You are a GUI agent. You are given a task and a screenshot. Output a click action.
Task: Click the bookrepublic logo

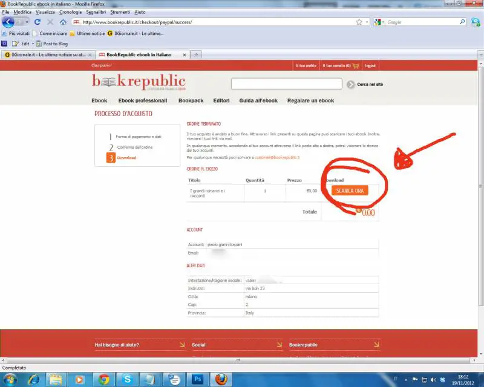pos(139,82)
